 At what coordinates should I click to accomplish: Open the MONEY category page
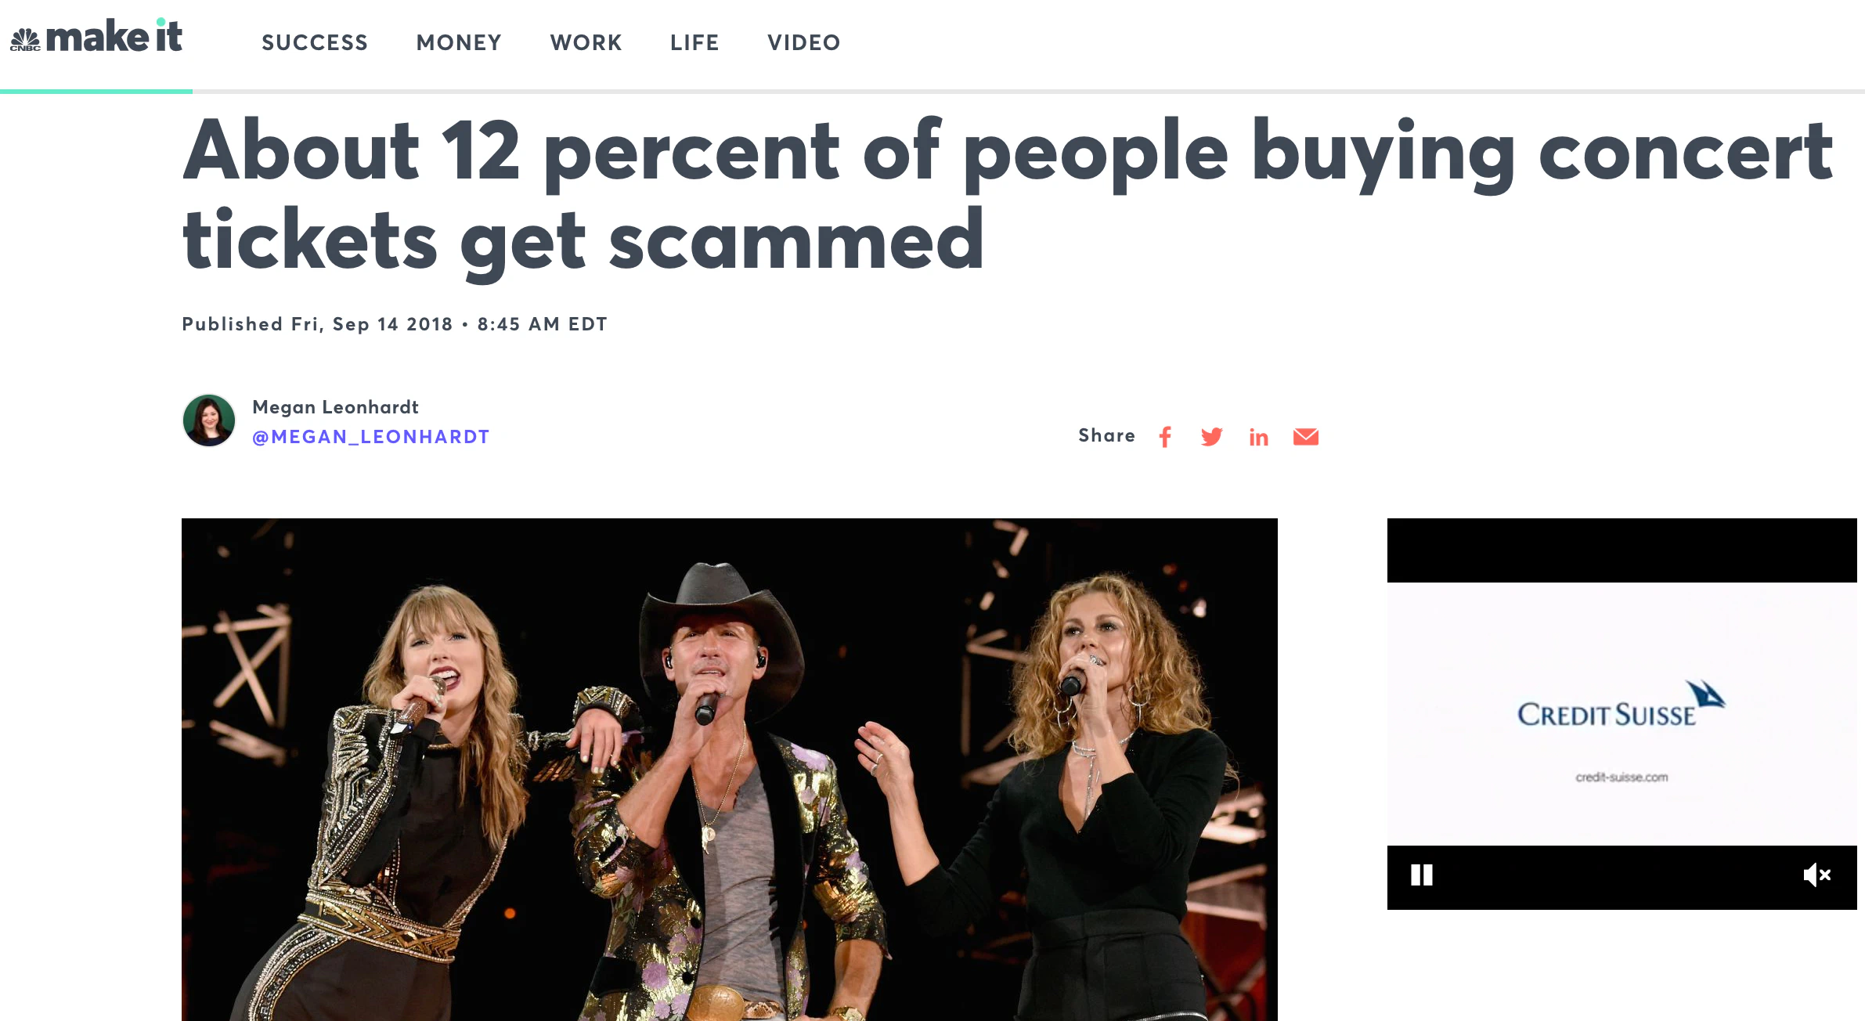click(460, 43)
